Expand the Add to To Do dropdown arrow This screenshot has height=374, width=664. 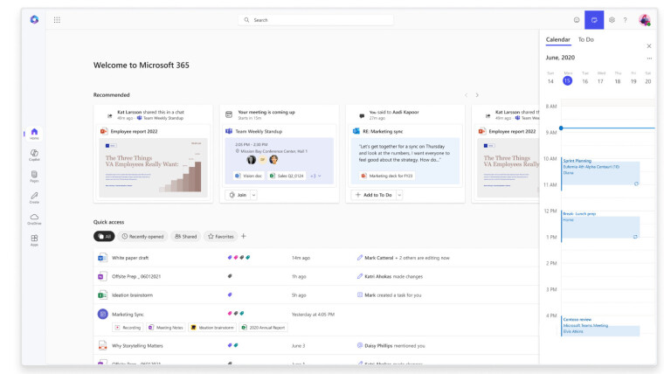[x=399, y=195]
